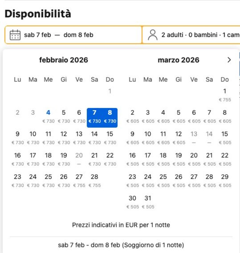The image size is (240, 253).
Task: Go to next month with chevron arrow
Action: point(229,60)
